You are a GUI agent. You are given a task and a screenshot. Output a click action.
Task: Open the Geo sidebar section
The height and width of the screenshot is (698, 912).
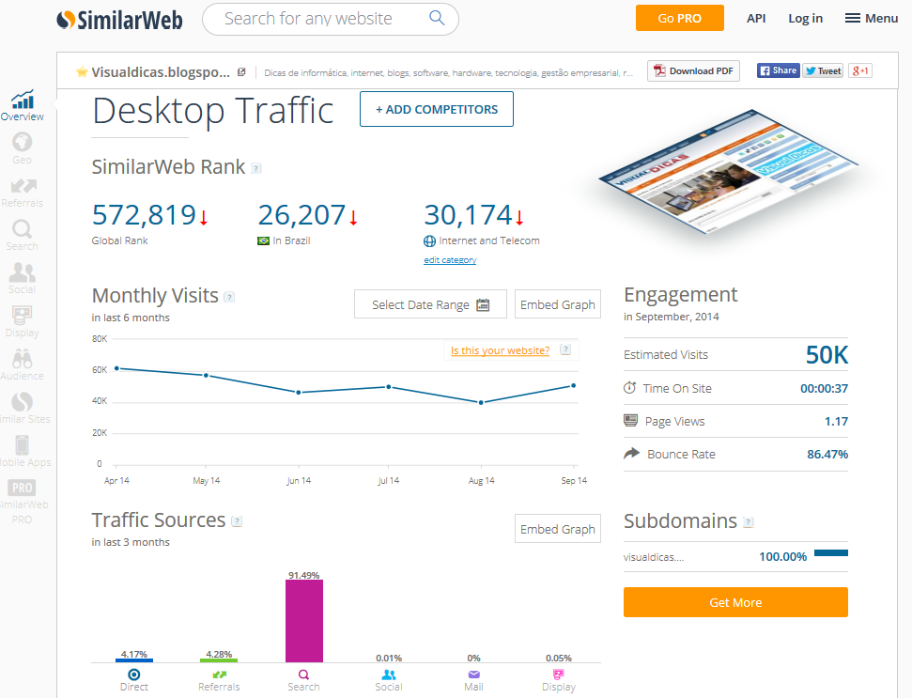[x=23, y=149]
